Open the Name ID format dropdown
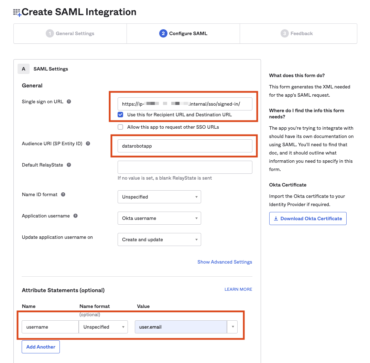 point(159,197)
